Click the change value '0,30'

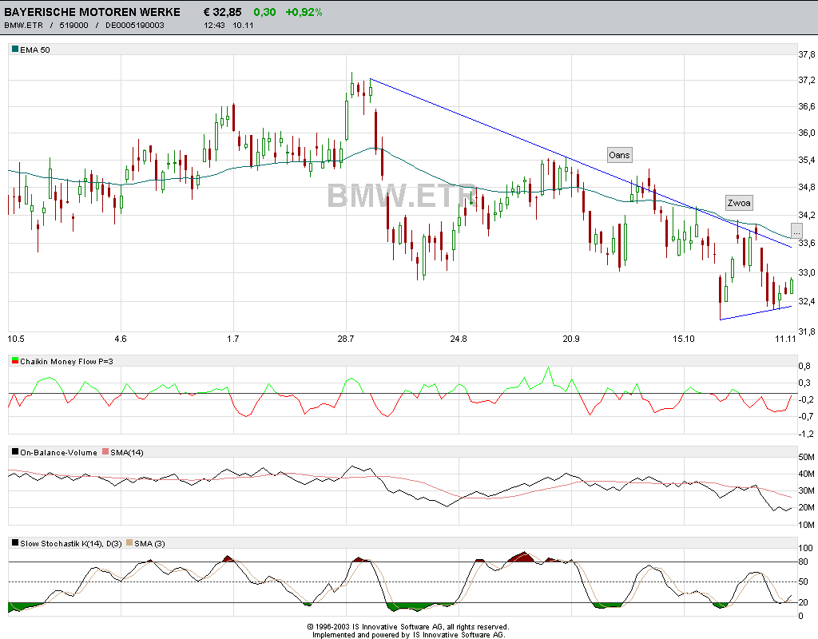[x=264, y=12]
